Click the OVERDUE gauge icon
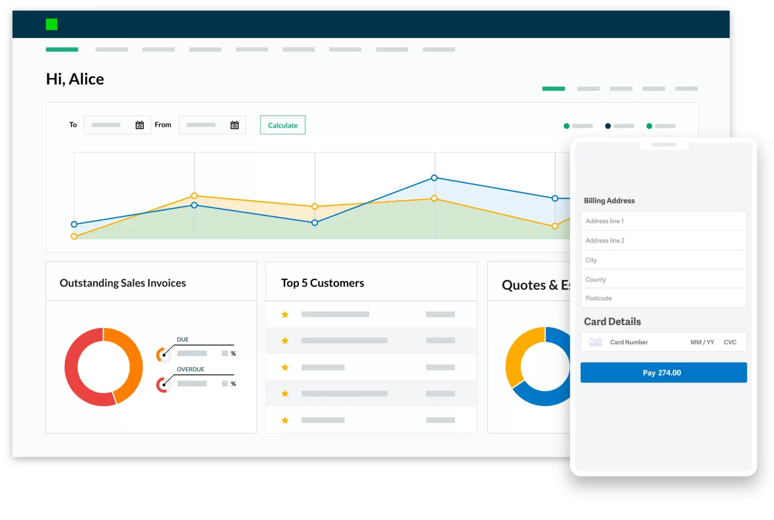 pyautogui.click(x=163, y=384)
